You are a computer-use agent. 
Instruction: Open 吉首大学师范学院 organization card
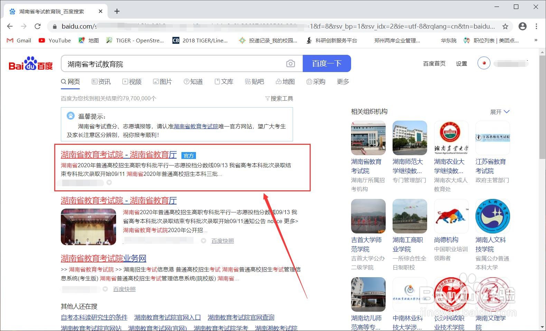(x=368, y=234)
